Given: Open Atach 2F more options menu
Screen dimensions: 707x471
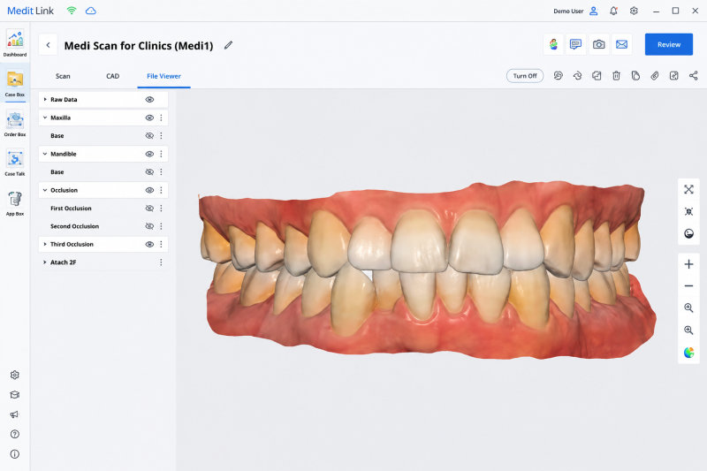Looking at the screenshot, I should (x=161, y=262).
